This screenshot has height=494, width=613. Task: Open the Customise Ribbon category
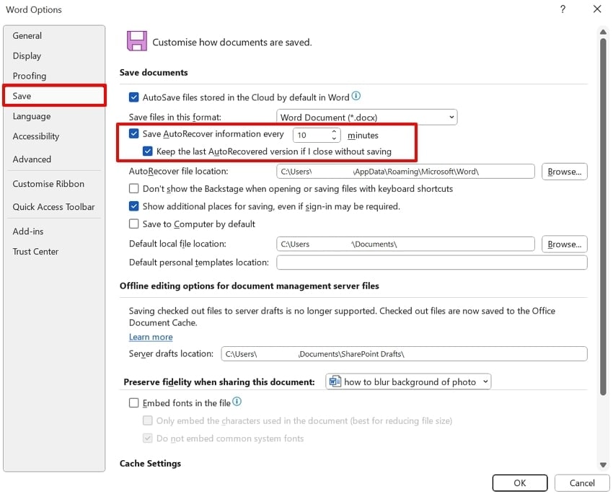(x=54, y=184)
